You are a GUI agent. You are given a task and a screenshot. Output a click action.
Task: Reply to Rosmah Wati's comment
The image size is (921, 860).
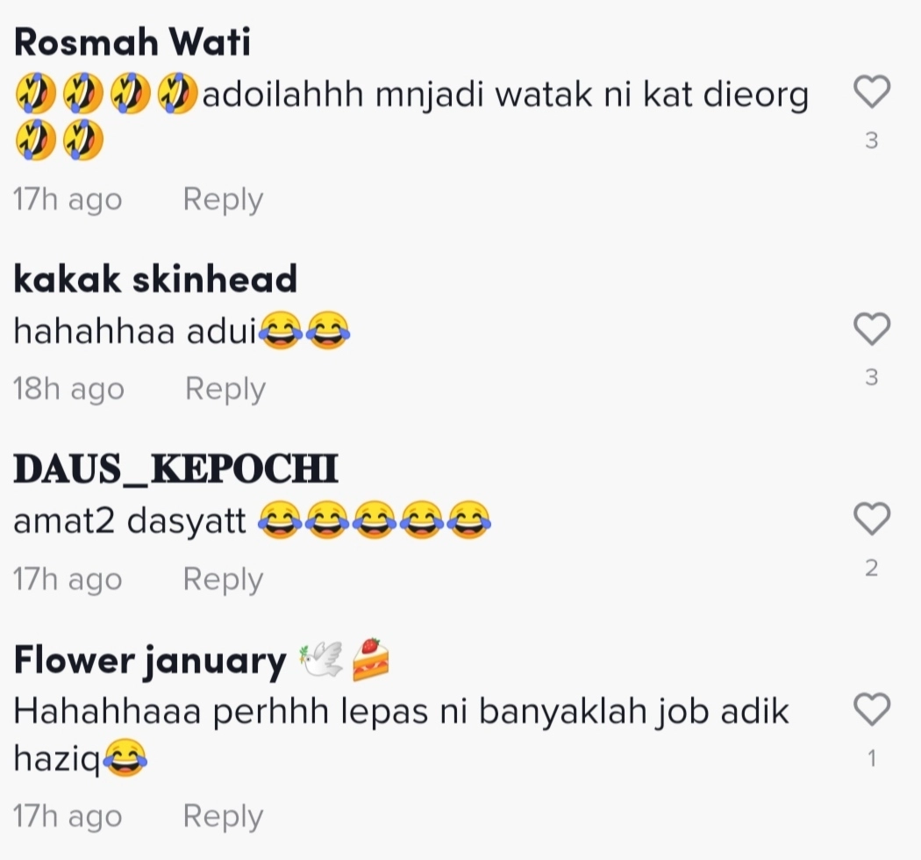[x=223, y=200]
